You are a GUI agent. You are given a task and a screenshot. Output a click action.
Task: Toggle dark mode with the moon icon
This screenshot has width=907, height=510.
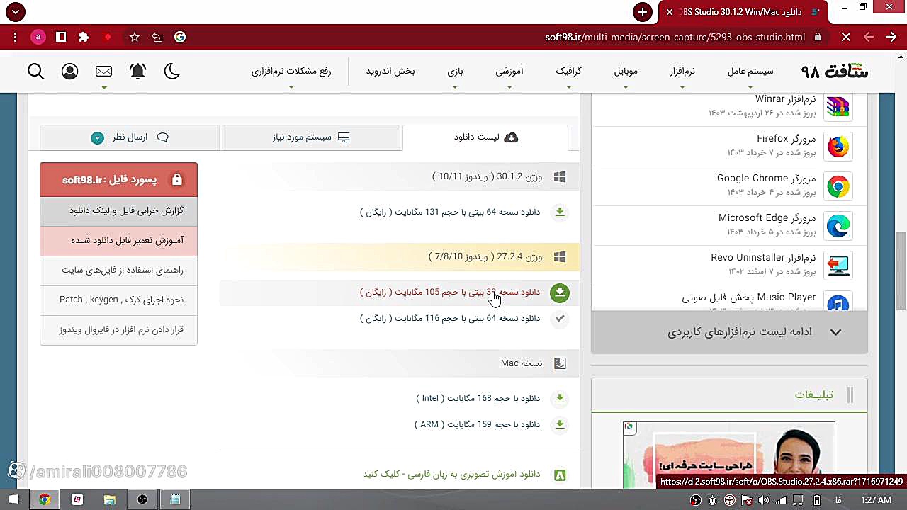[x=172, y=71]
